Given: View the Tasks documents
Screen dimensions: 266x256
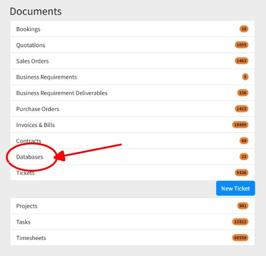Looking at the screenshot, I should coord(133,222).
